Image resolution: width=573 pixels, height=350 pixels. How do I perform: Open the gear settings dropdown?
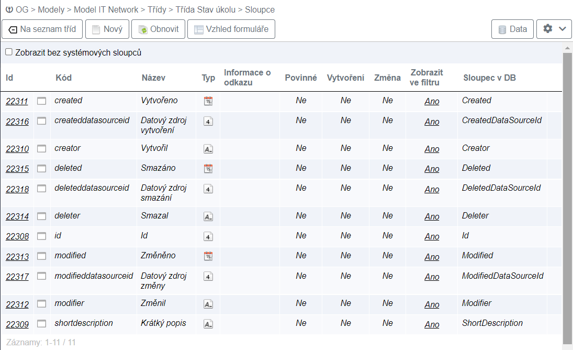pyautogui.click(x=554, y=29)
